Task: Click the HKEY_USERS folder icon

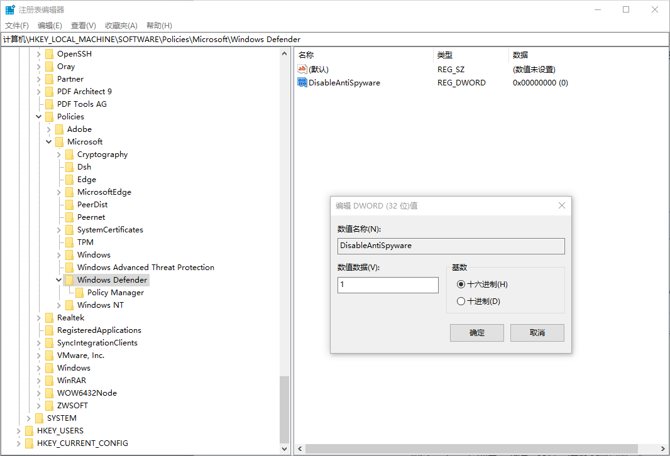Action: click(29, 431)
